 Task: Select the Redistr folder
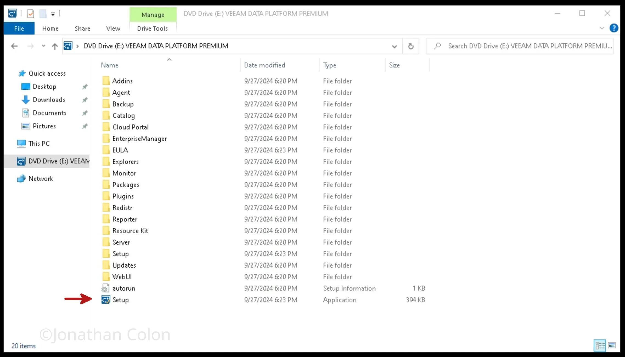pos(117,208)
